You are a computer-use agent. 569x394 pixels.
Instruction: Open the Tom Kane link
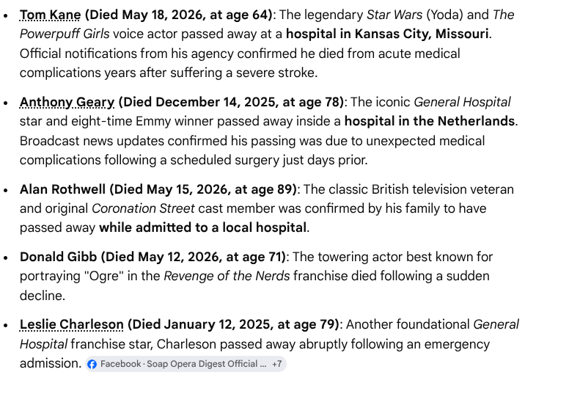(x=51, y=15)
